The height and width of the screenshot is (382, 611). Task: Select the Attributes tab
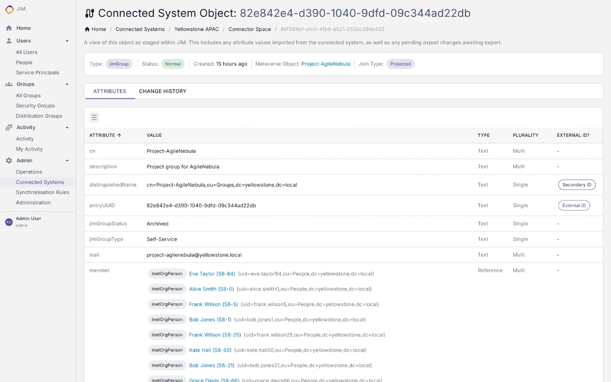tap(110, 91)
